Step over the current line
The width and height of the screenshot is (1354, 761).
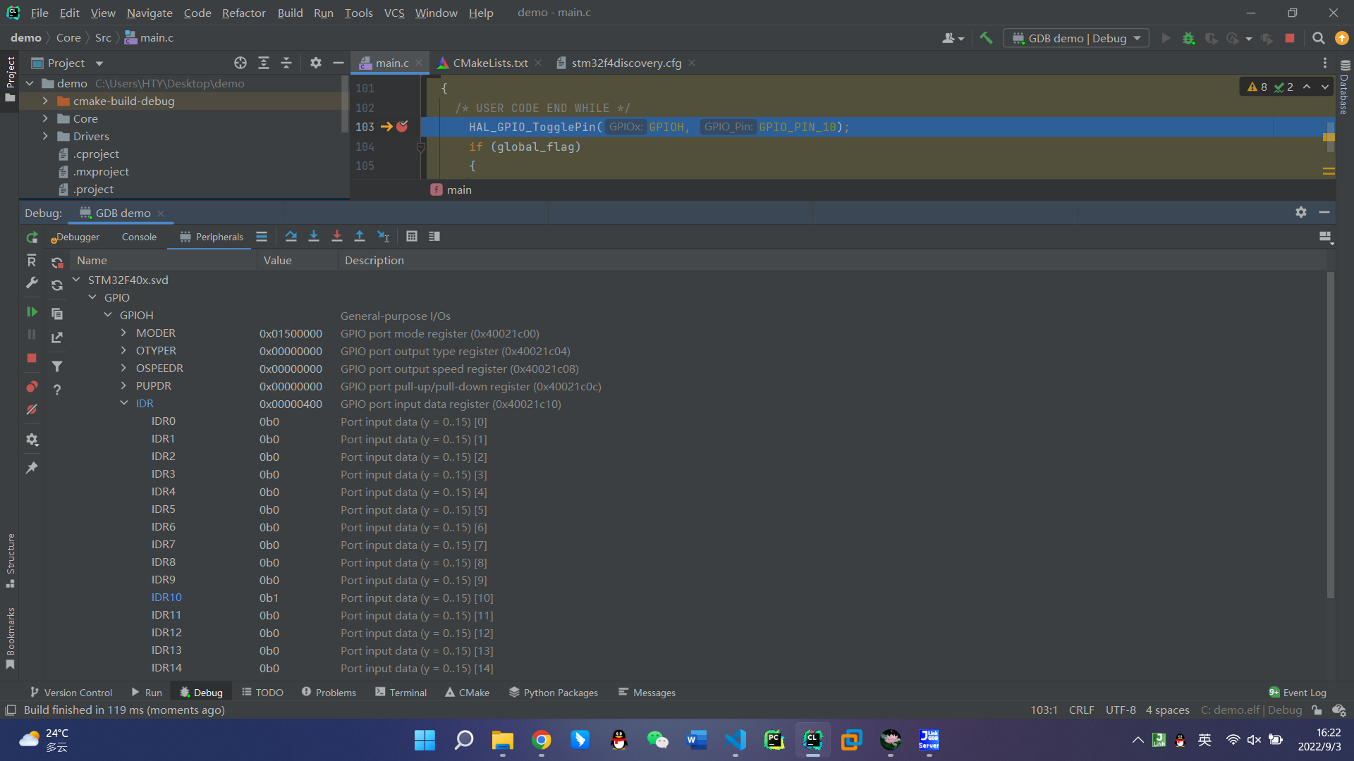click(291, 237)
